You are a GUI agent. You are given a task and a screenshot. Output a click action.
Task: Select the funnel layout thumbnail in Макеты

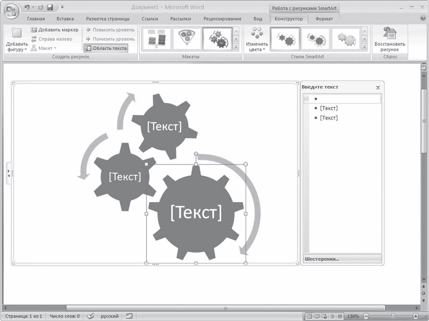pyautogui.click(x=187, y=39)
